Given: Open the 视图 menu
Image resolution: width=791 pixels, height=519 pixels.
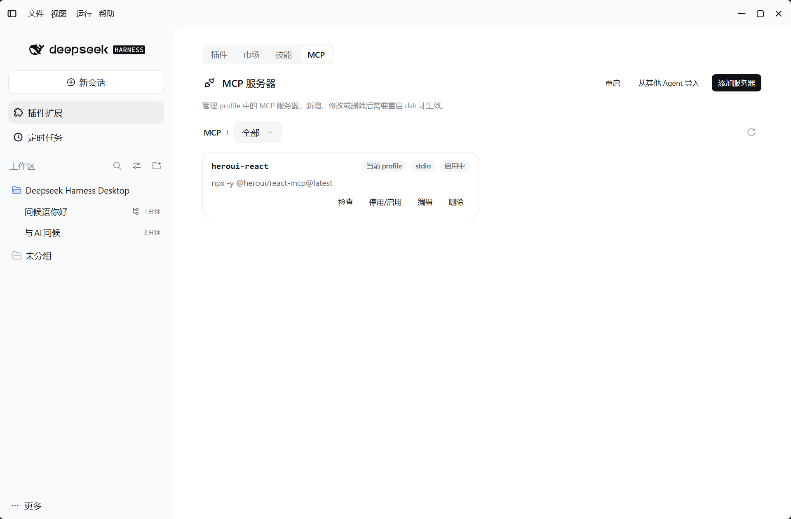Looking at the screenshot, I should pyautogui.click(x=59, y=14).
